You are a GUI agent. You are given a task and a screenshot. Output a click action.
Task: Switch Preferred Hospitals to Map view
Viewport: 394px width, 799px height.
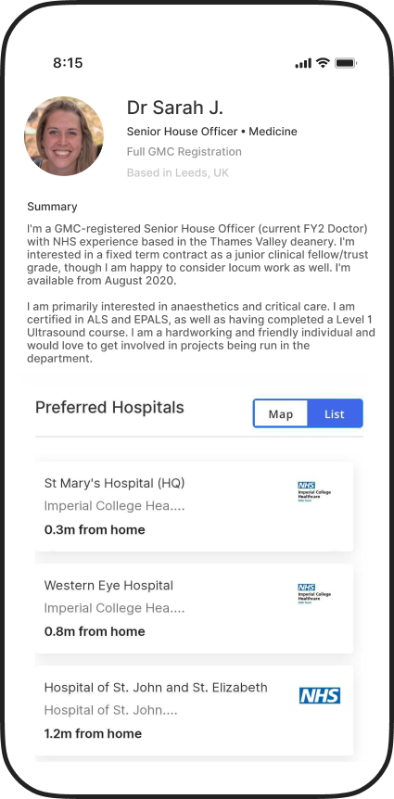pyautogui.click(x=281, y=413)
